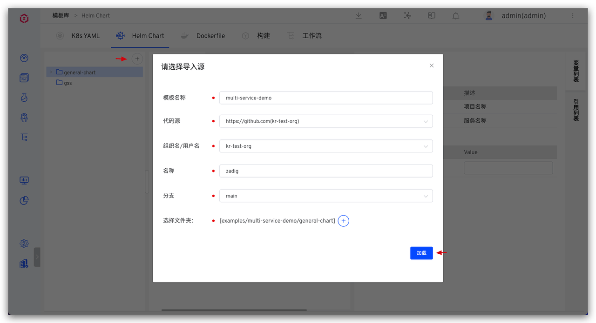The image size is (596, 323).
Task: Click the download icon in header
Action: click(x=359, y=15)
